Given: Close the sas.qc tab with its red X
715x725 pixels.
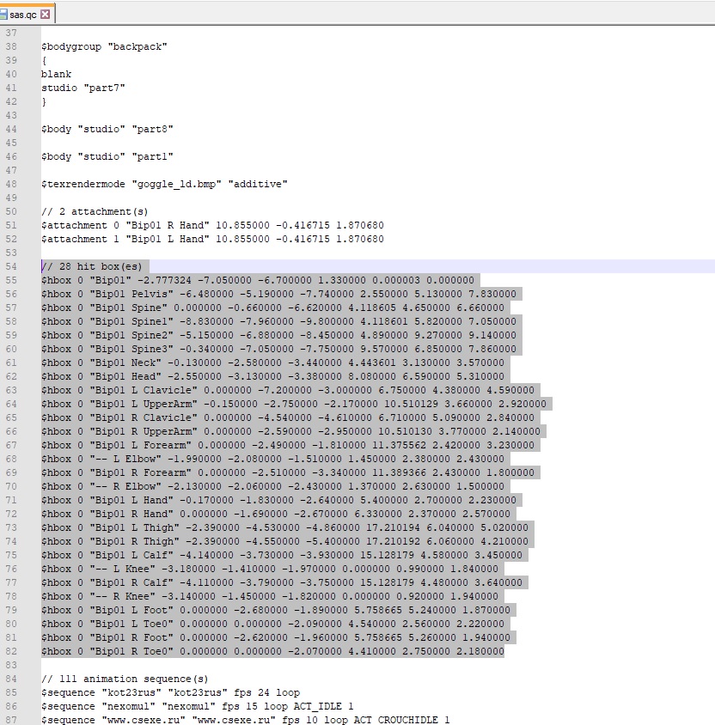Looking at the screenshot, I should [45, 15].
